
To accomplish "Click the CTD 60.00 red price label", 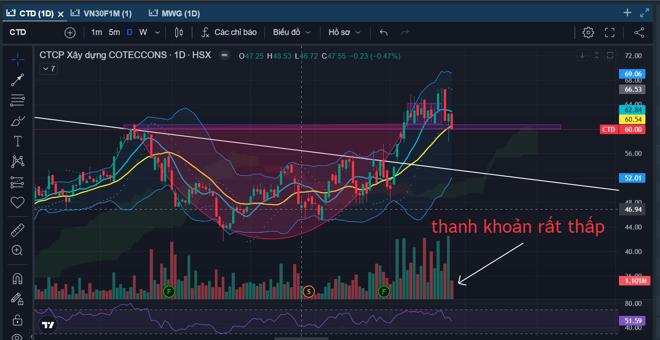I will click(623, 129).
